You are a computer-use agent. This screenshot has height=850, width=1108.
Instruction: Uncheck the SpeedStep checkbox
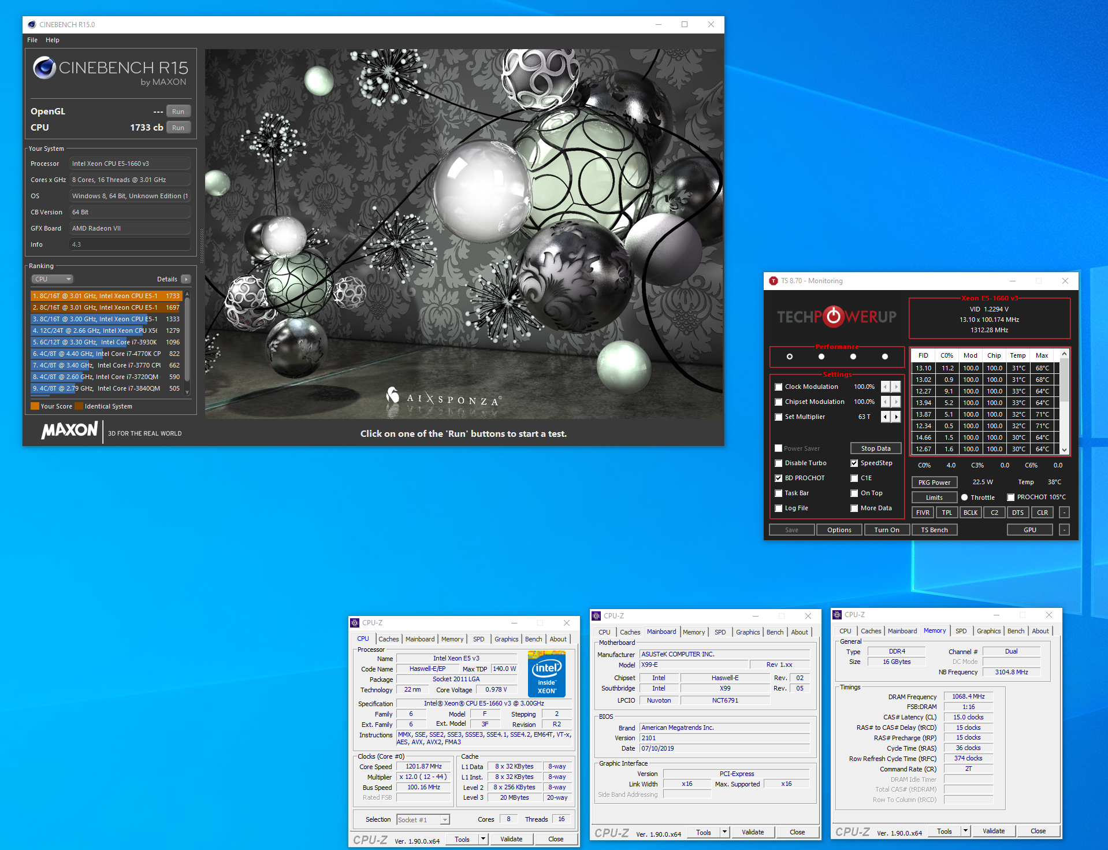click(854, 463)
